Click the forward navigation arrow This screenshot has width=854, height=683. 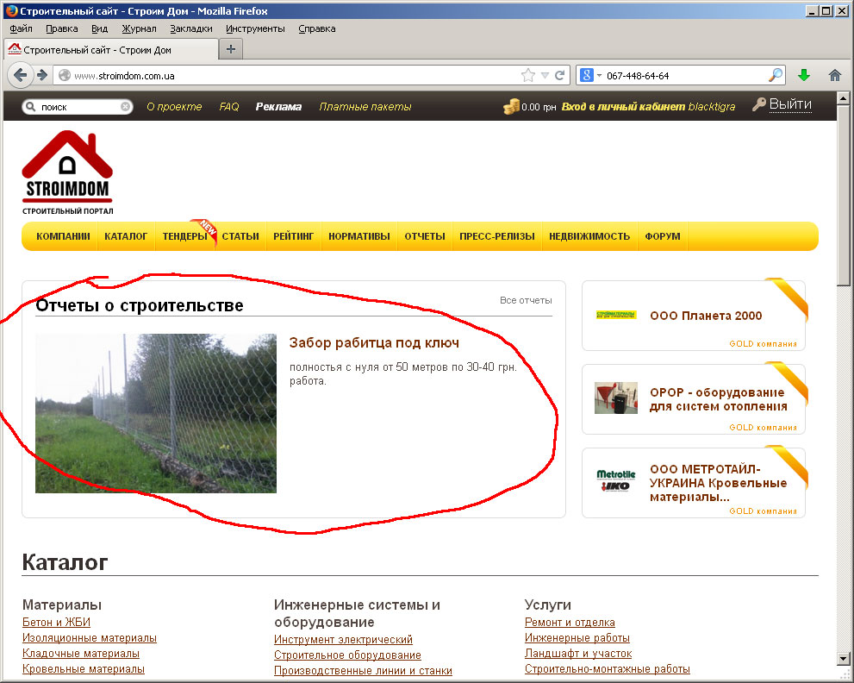[42, 75]
